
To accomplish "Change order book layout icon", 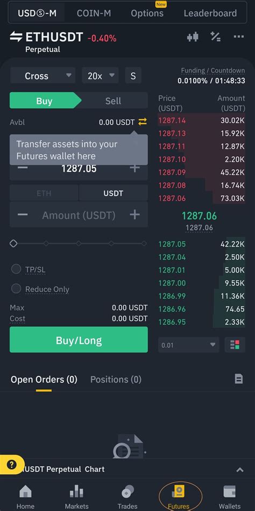I will point(235,345).
